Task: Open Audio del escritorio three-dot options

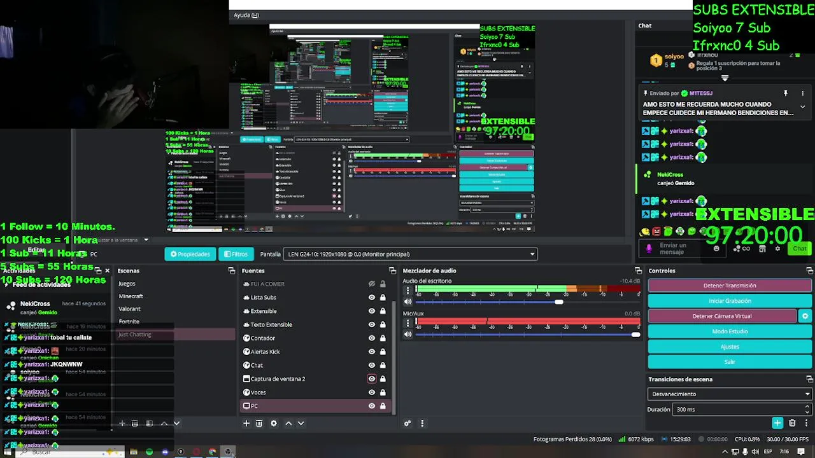Action: (408, 291)
